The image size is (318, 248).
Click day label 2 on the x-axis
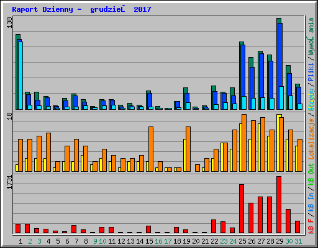click(x=30, y=241)
